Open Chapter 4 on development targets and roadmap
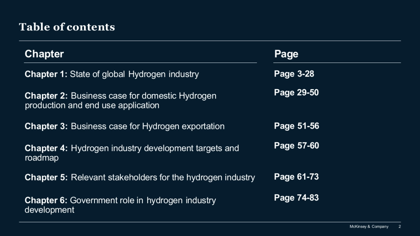Screen dimensions: 420x236 click(132, 148)
